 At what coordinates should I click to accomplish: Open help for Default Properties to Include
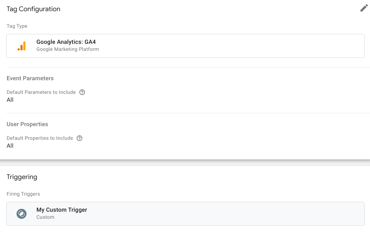pyautogui.click(x=79, y=138)
